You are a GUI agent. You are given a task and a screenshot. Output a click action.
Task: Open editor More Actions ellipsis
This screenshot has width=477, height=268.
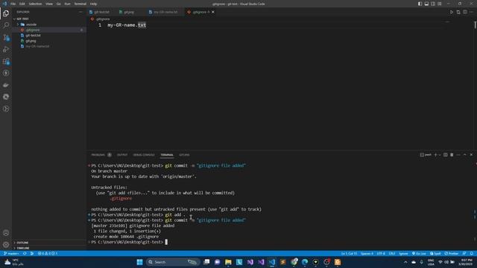[471, 12]
